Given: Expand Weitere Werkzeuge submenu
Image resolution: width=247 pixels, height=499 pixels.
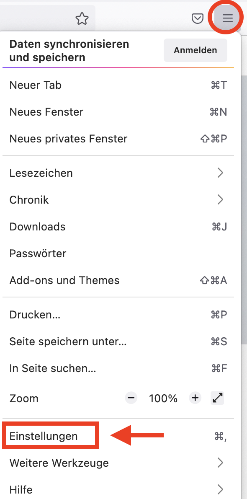Looking at the screenshot, I should tap(118, 463).
